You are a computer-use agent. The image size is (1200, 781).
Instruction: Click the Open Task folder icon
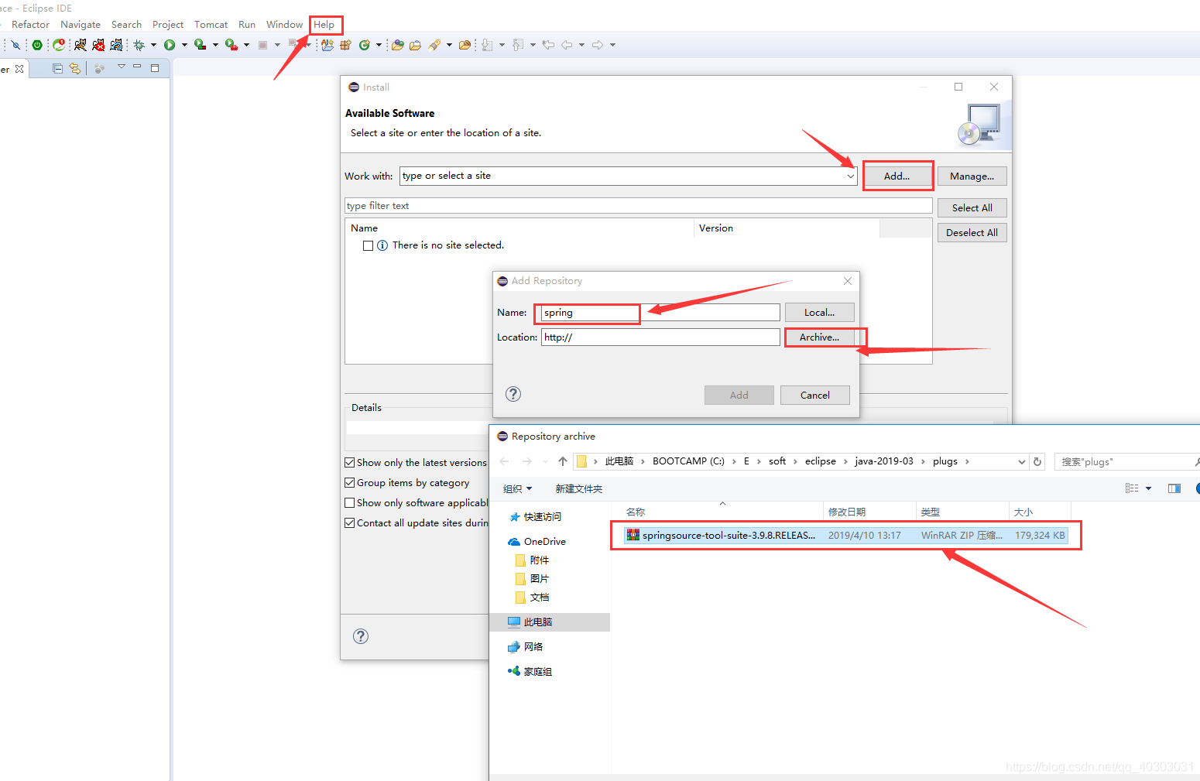(x=415, y=45)
